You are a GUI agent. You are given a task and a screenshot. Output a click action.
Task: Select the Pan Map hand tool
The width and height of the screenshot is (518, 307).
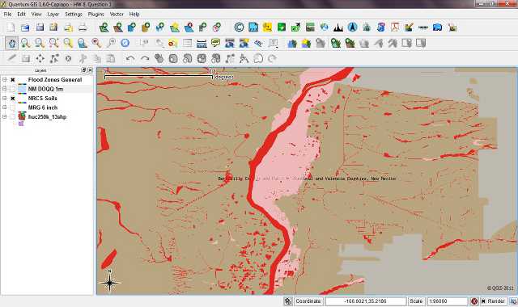[12, 43]
